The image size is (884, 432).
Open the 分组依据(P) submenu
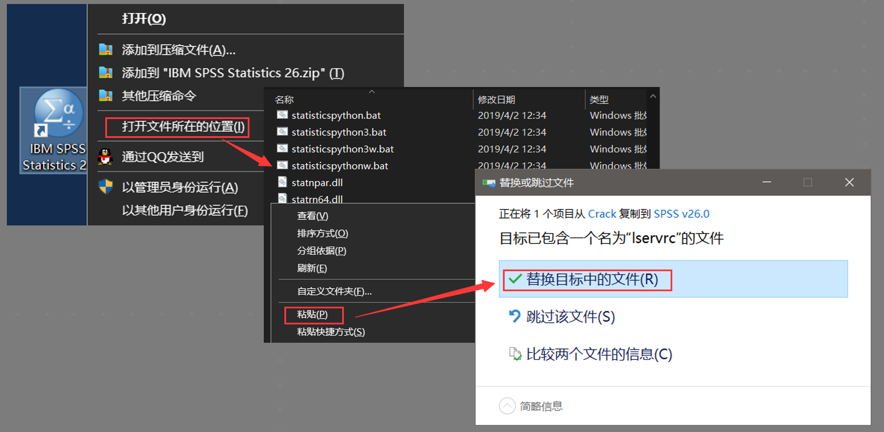[322, 251]
